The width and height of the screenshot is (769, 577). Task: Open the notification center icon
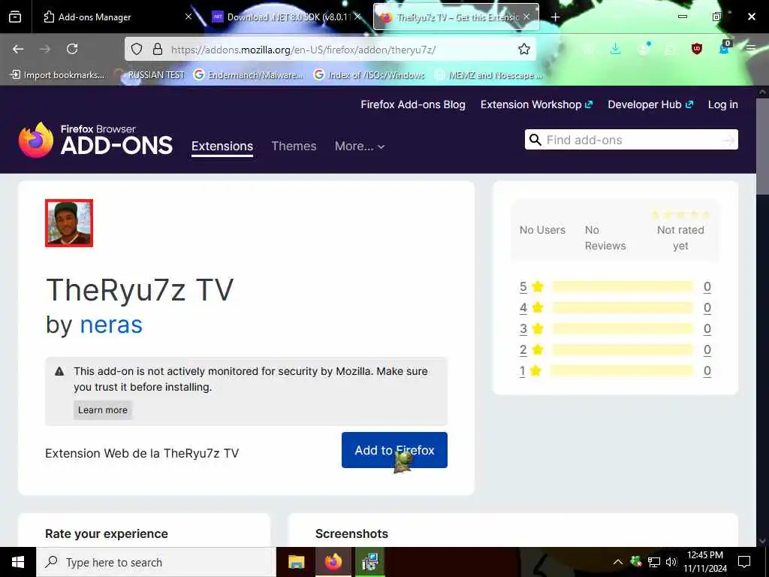click(x=744, y=562)
